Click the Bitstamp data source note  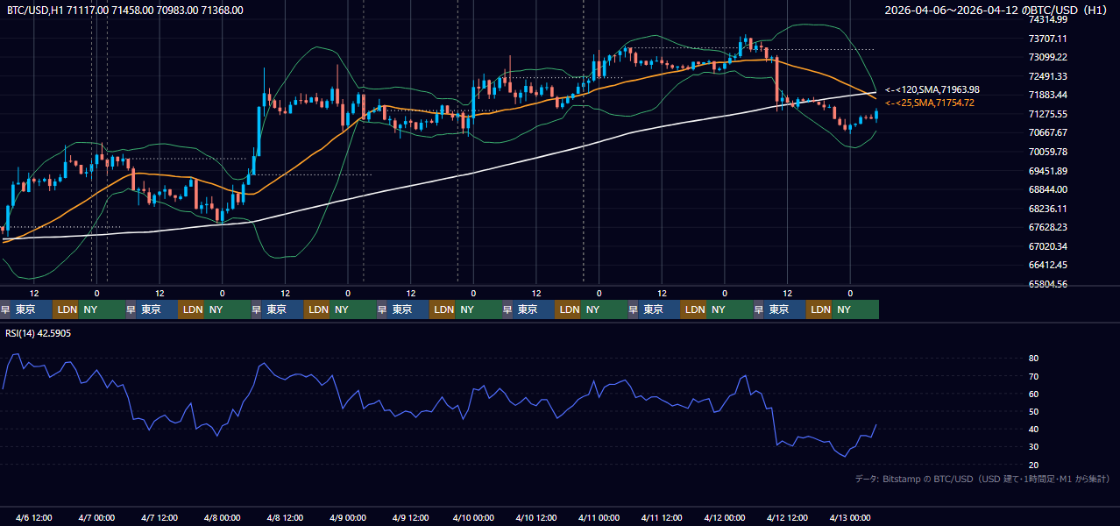click(982, 479)
